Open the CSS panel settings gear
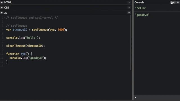This screenshot has width=180, height=101. point(2,8)
